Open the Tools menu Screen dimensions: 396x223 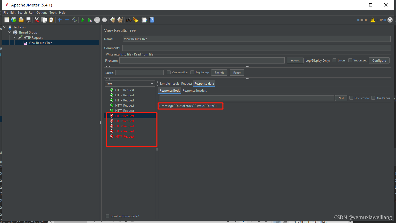pyautogui.click(x=53, y=13)
